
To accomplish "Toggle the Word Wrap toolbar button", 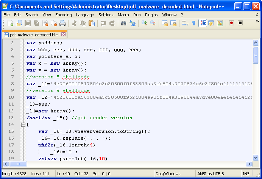I will 185,23.
